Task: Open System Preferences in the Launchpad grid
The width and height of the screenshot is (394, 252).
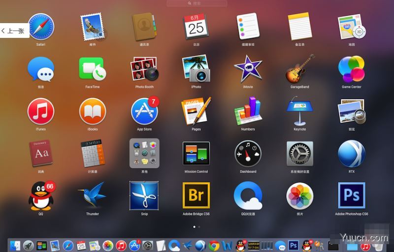Action: click(x=300, y=154)
